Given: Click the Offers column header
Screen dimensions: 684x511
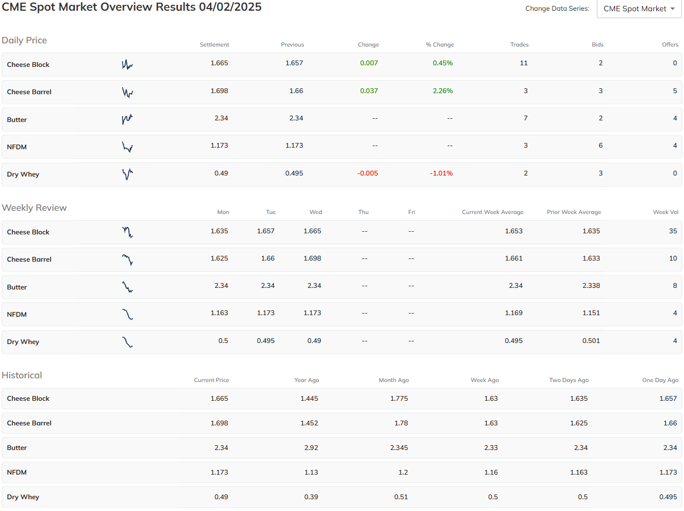Looking at the screenshot, I should click(670, 44).
